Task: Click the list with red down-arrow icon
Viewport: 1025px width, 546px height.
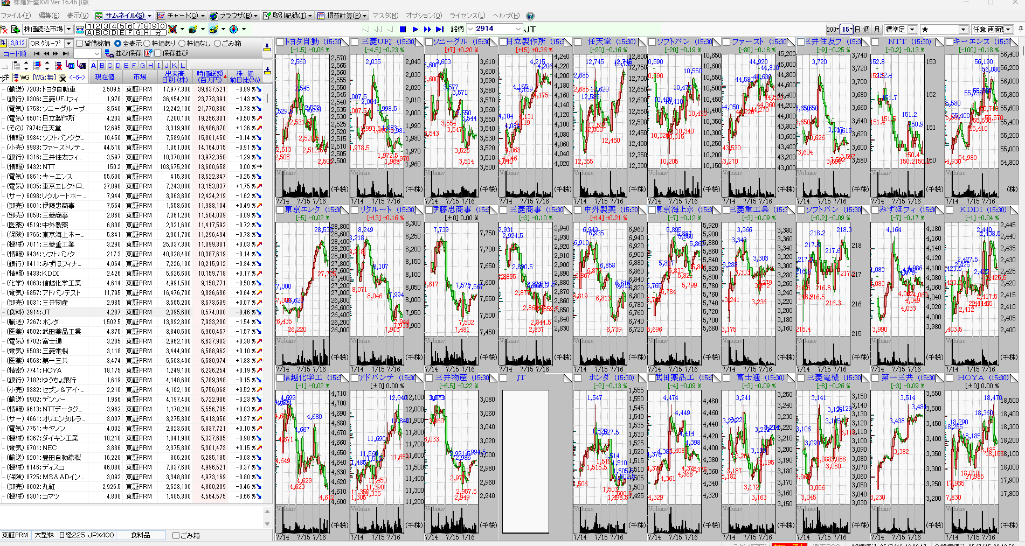Action: (37, 65)
